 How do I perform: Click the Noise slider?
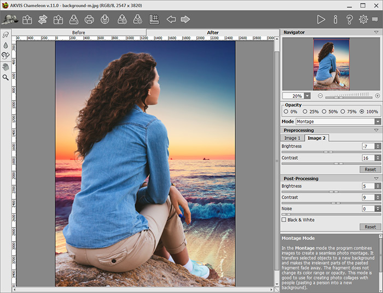[x=331, y=214]
